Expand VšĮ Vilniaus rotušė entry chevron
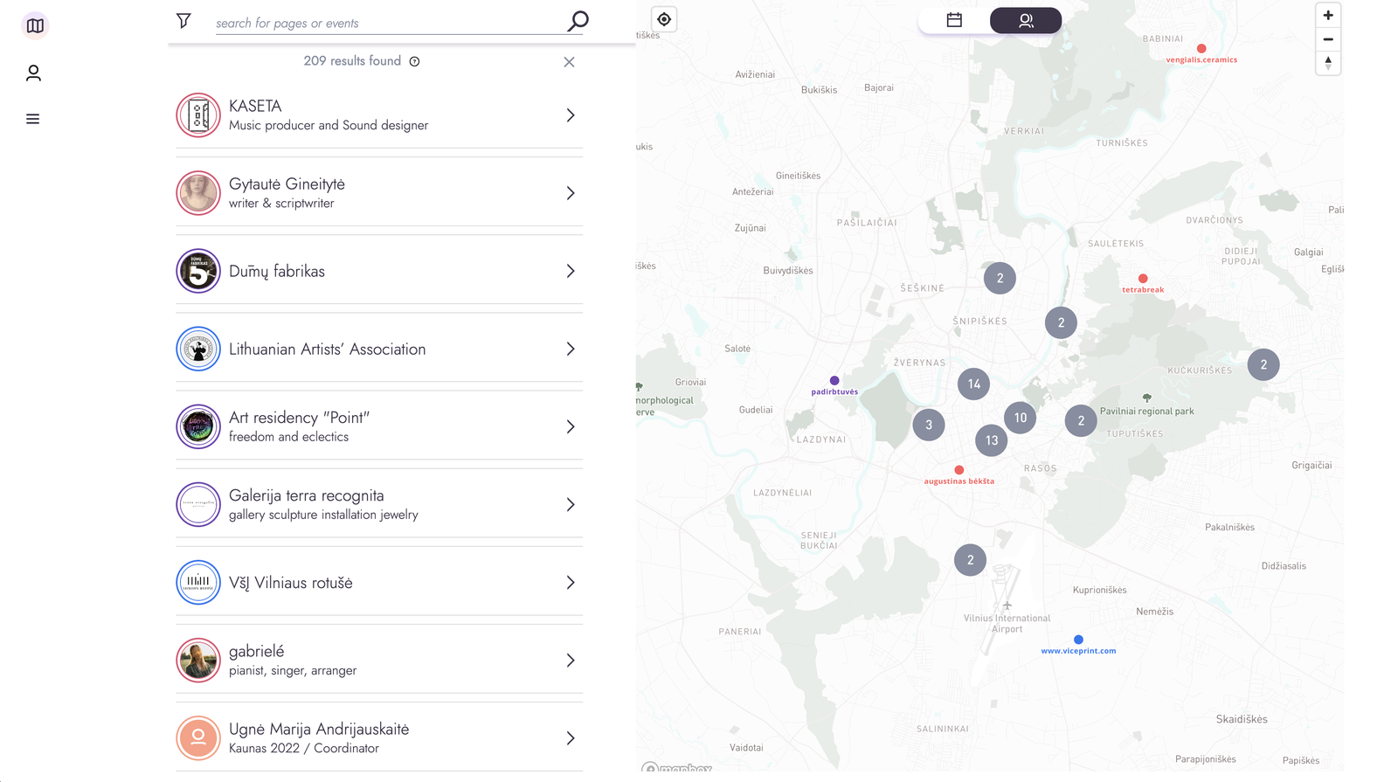Screen dimensions: 1398x782 (571, 583)
